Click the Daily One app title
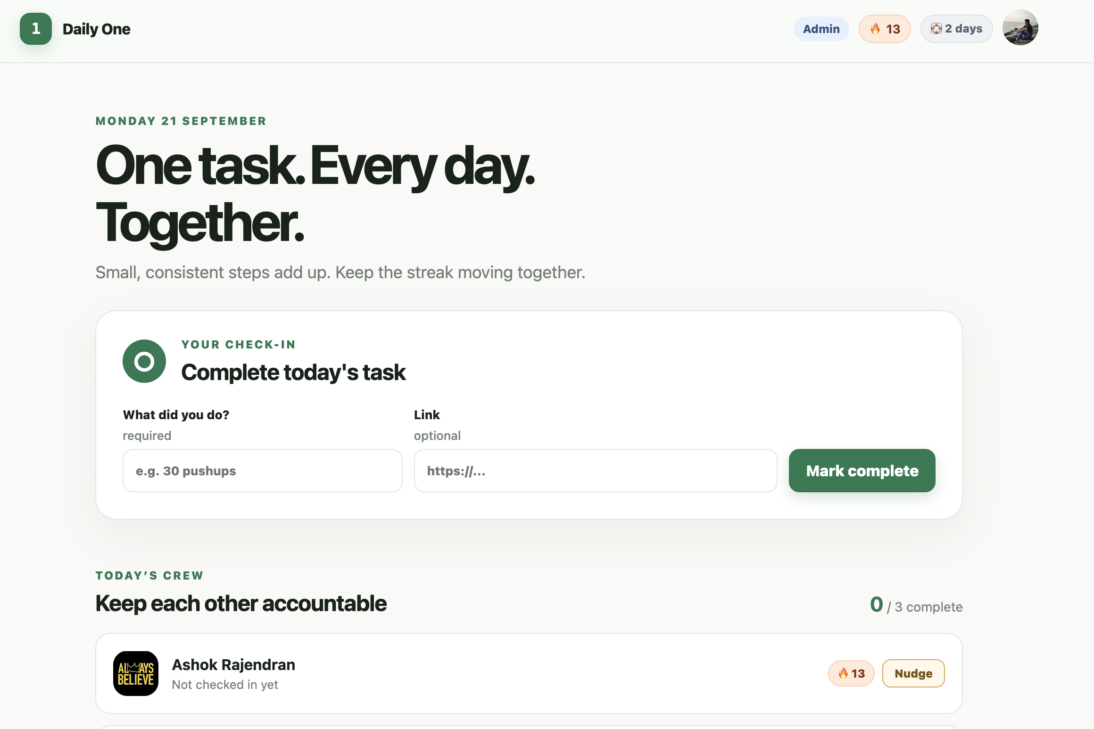This screenshot has width=1094, height=729. pyautogui.click(x=97, y=29)
